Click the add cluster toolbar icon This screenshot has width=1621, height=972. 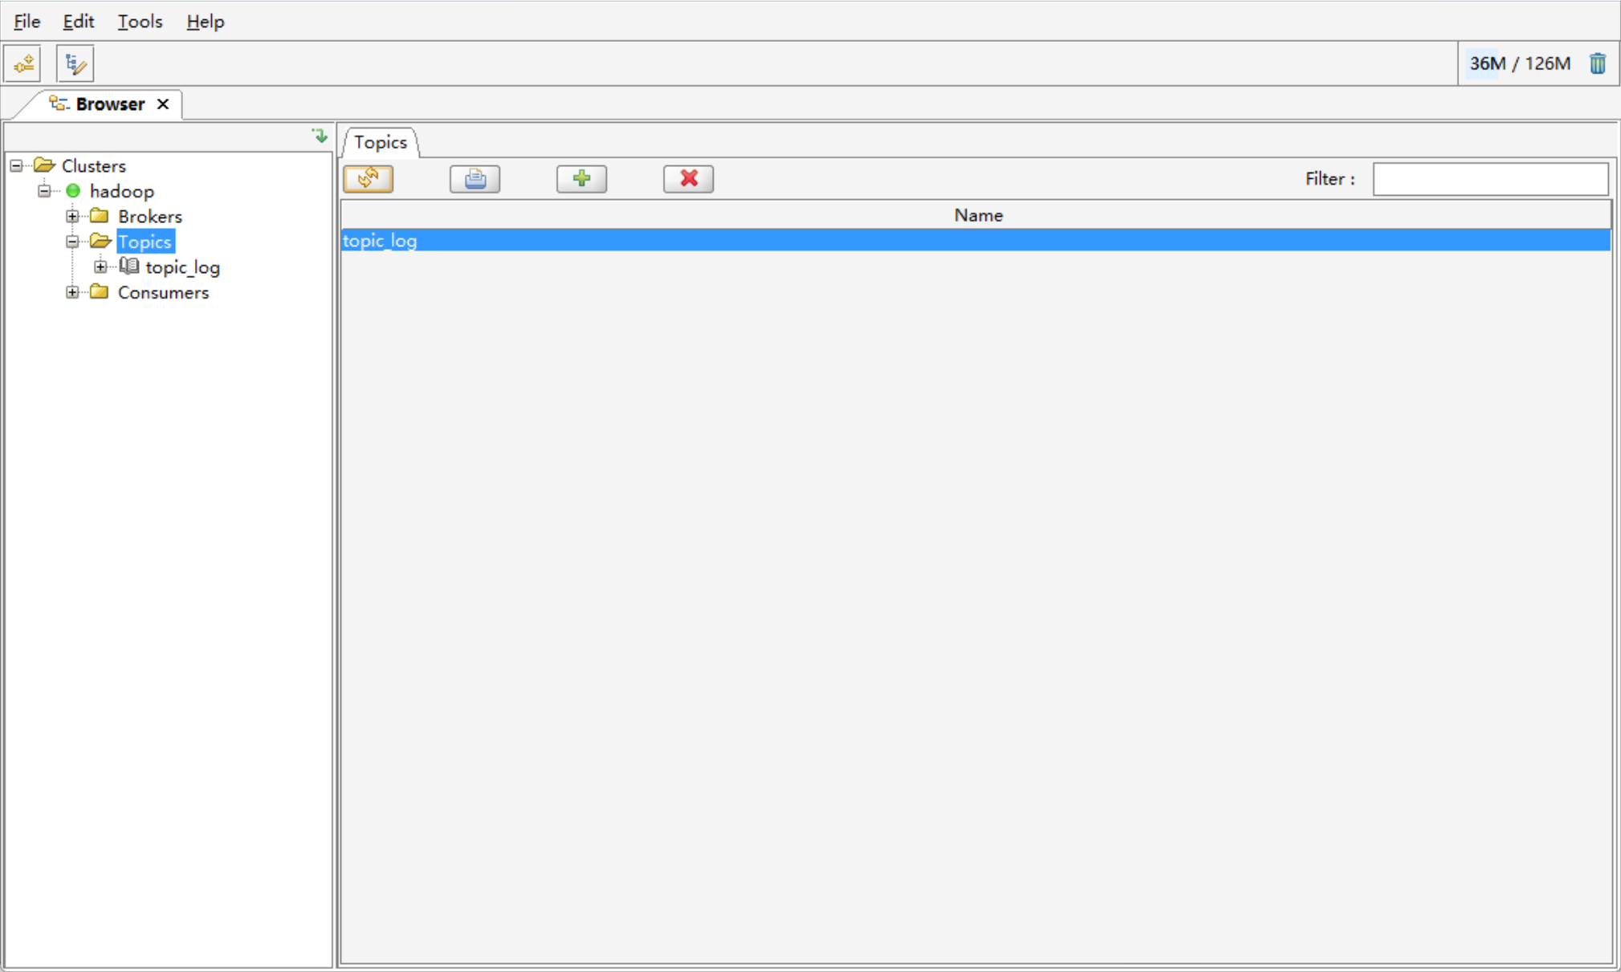point(23,63)
